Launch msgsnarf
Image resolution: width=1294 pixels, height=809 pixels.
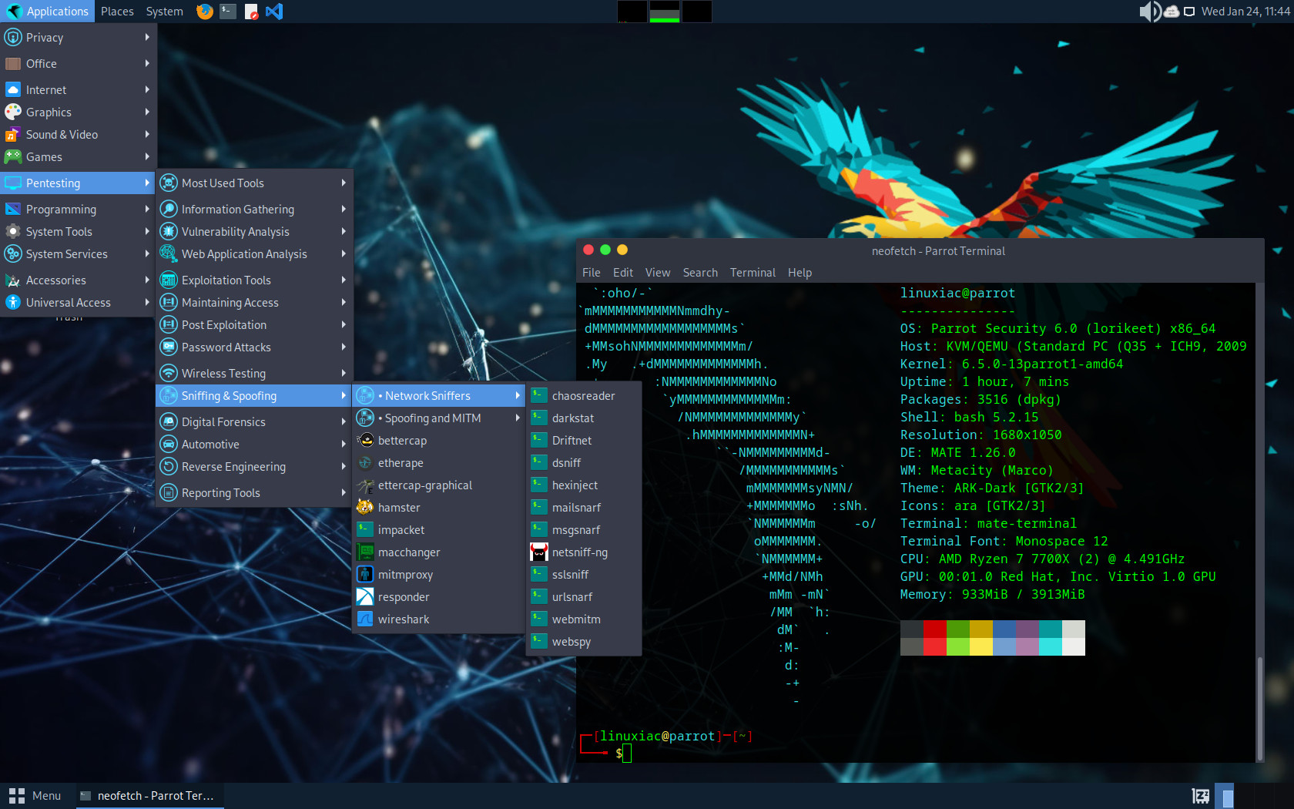(x=584, y=530)
